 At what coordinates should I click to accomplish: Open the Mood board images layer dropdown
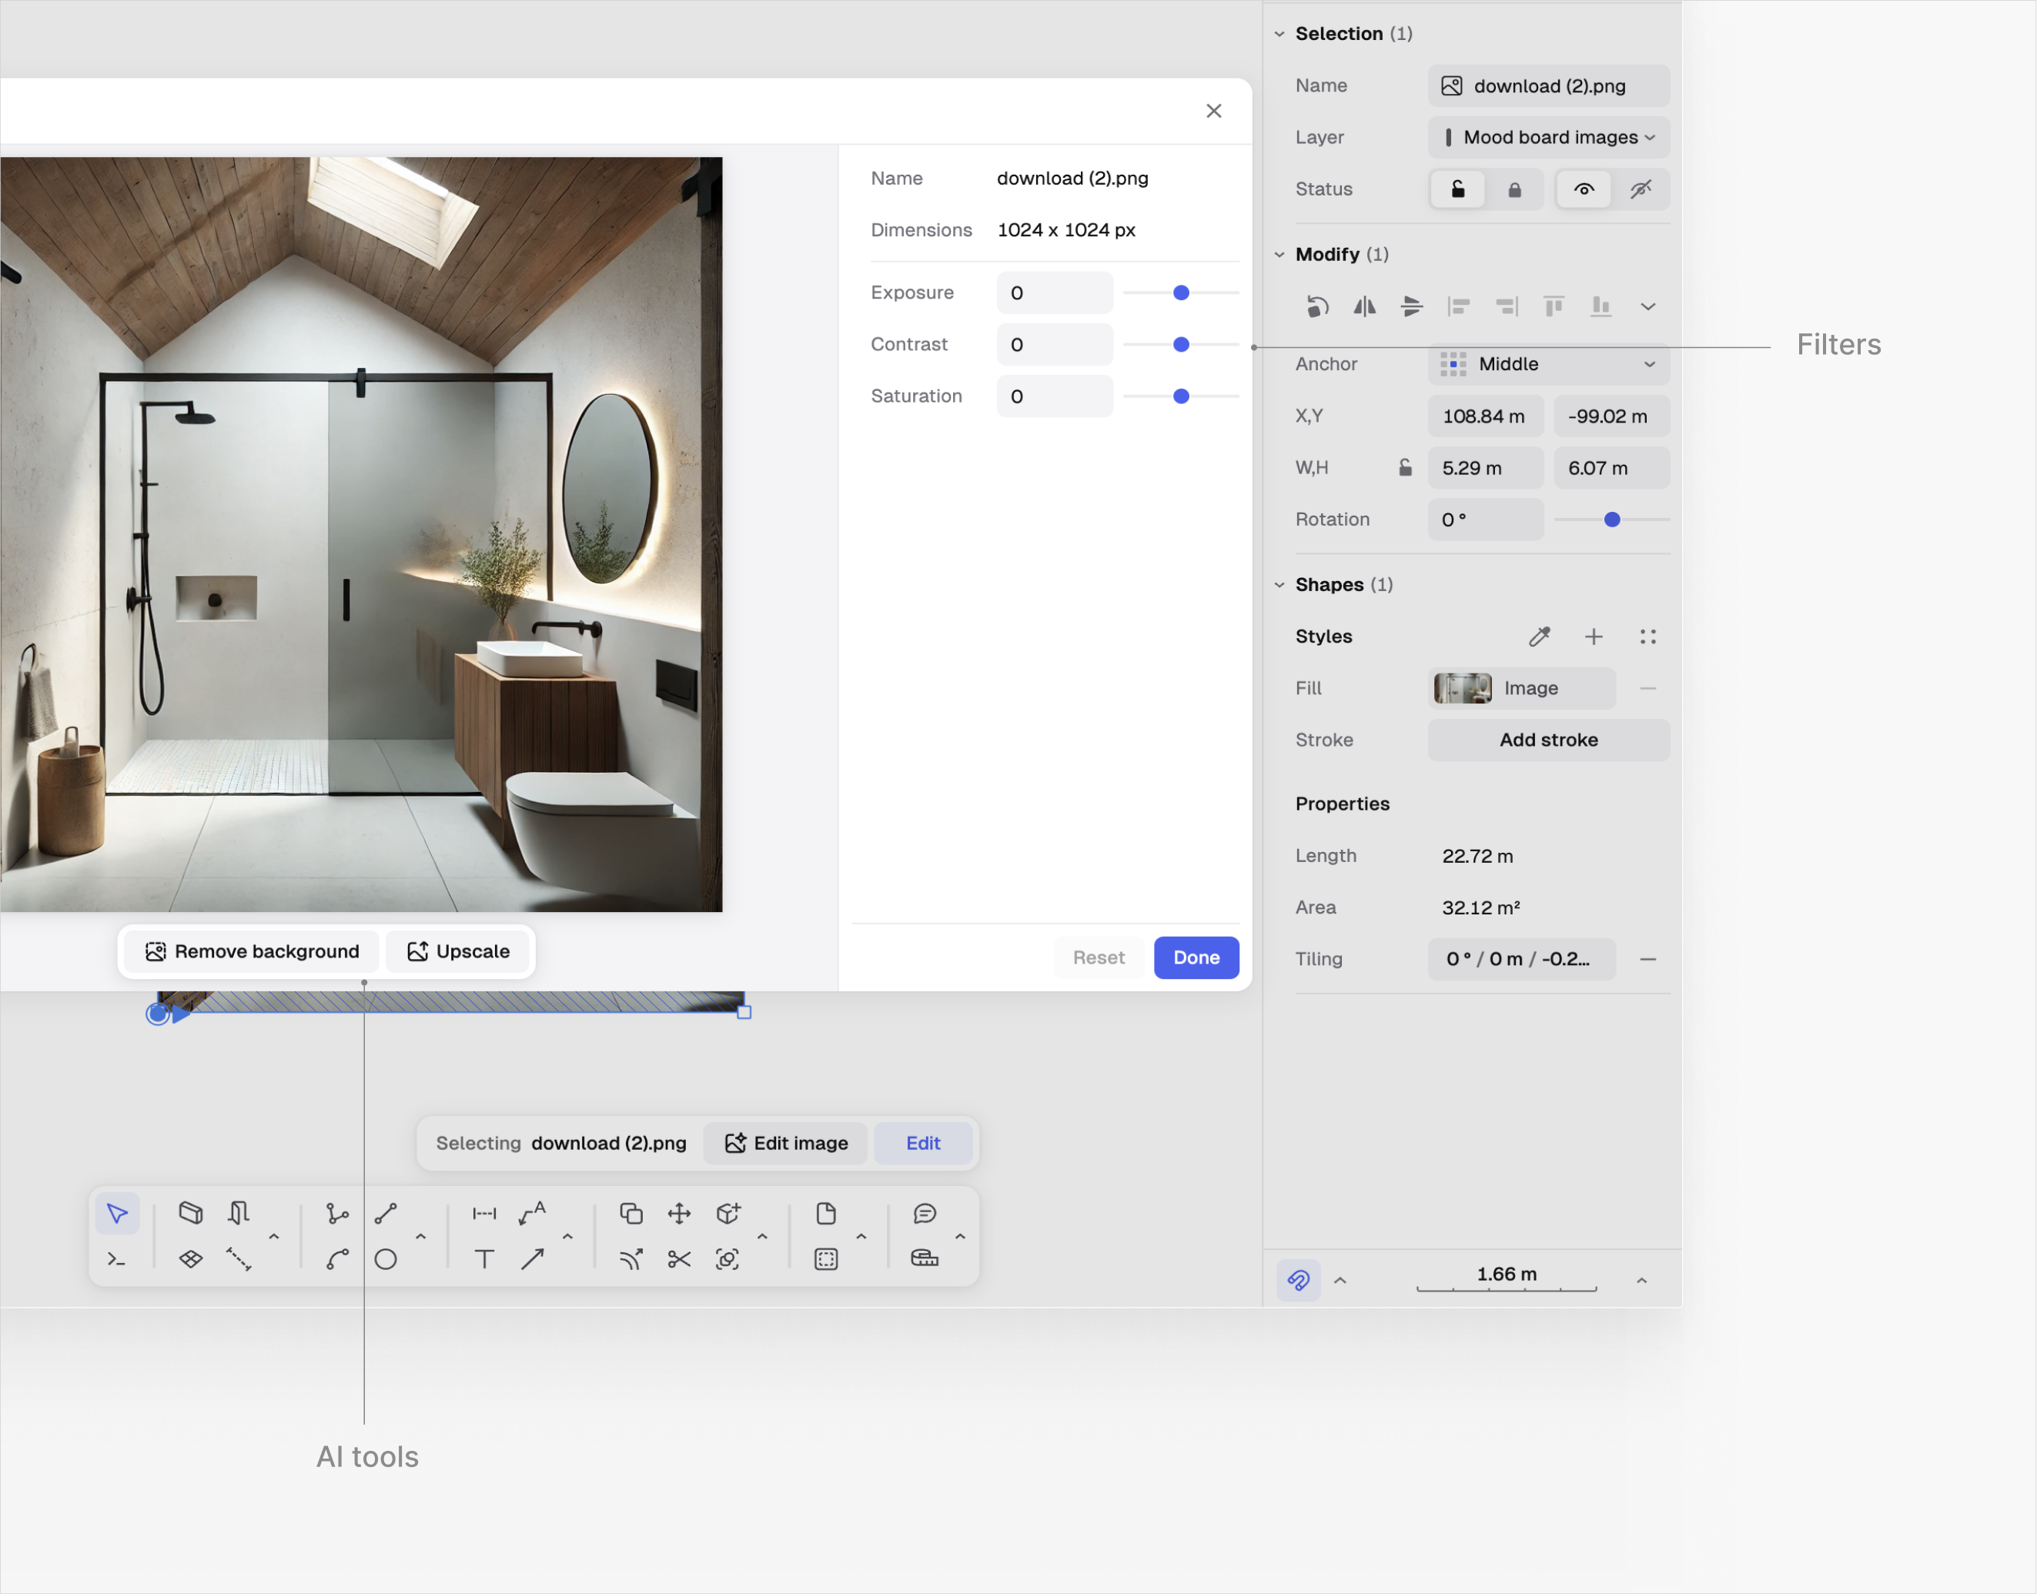[1549, 137]
